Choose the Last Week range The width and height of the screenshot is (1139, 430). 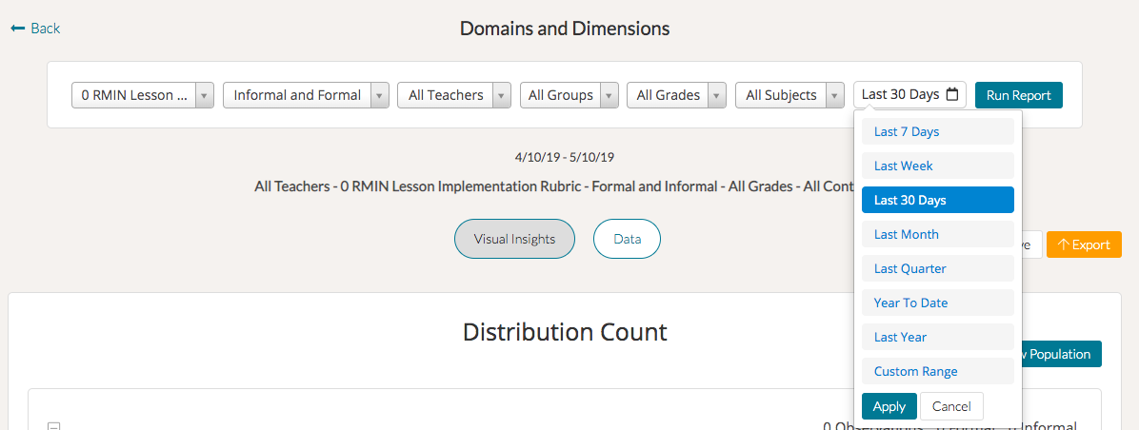(937, 166)
